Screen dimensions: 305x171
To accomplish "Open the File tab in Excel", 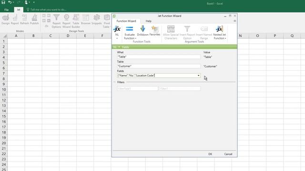I will coord(6,9).
